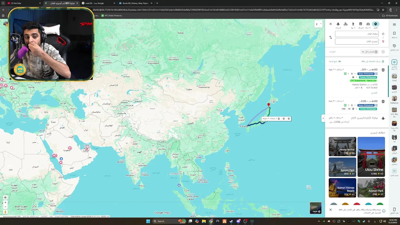Screen dimensions: 400x225
Task: Zoom out the map with minus button
Action: click(5, 207)
